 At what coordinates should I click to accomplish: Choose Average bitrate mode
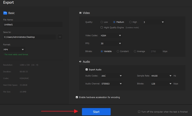click(135, 51)
